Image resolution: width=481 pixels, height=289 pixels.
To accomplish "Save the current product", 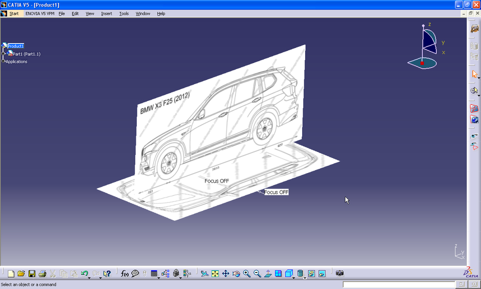I will pos(32,273).
